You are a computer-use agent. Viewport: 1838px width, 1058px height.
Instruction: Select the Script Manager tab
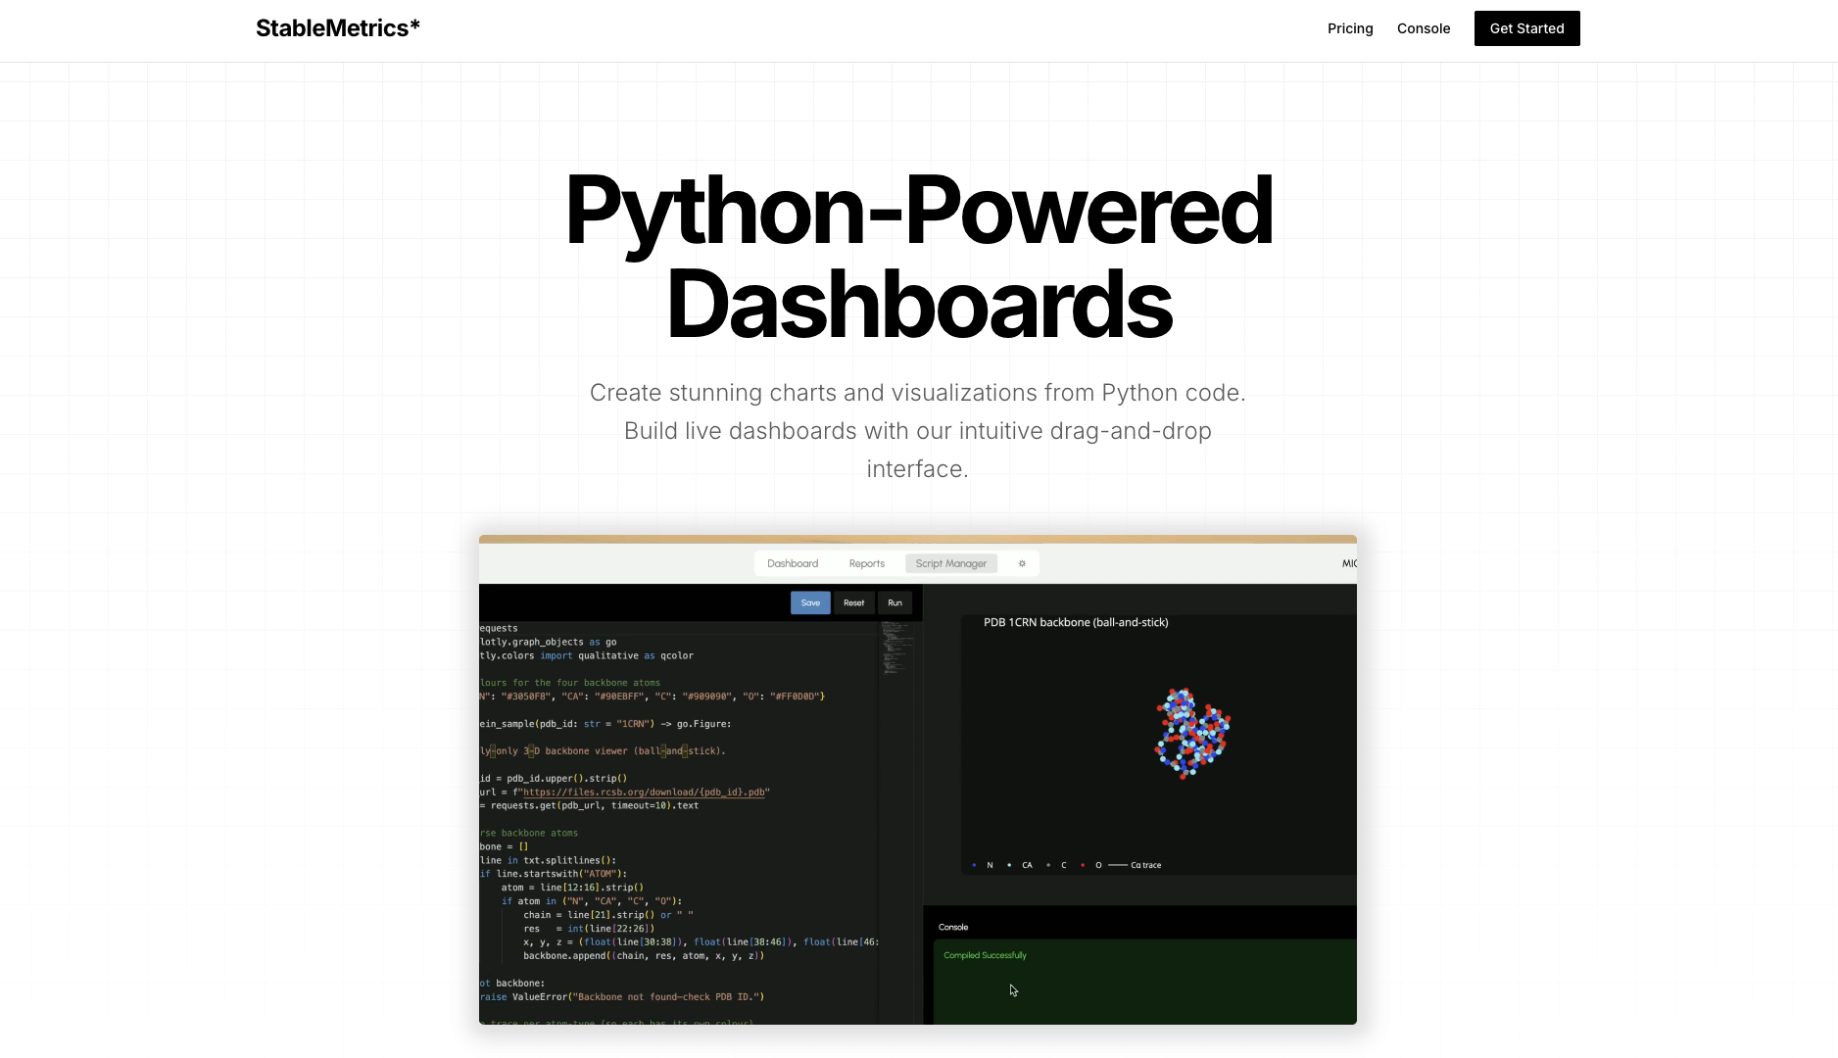click(950, 563)
